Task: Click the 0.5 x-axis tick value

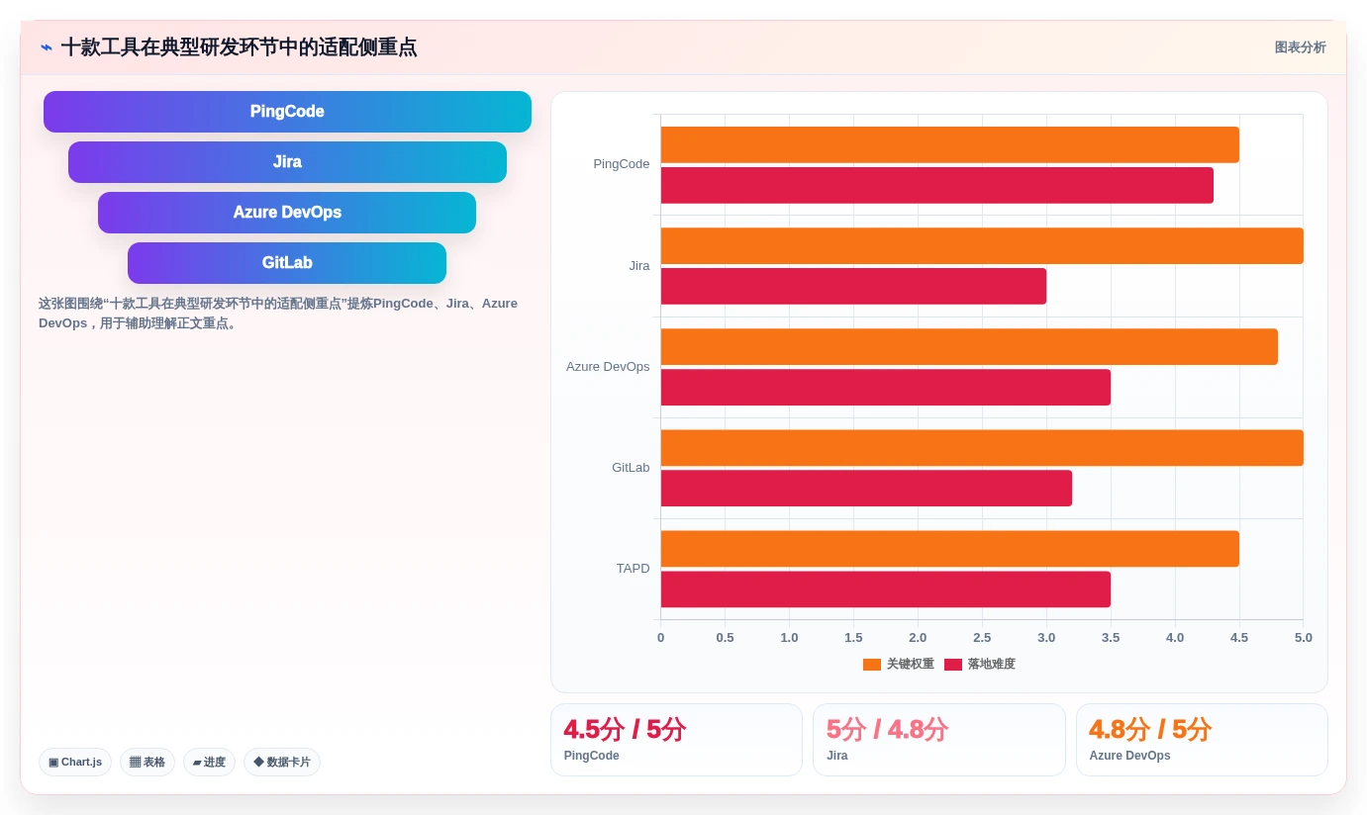Action: pyautogui.click(x=725, y=638)
